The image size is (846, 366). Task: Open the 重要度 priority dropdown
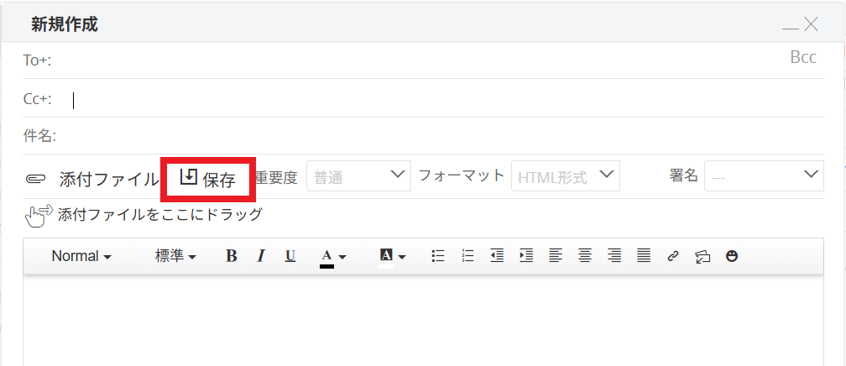(359, 176)
